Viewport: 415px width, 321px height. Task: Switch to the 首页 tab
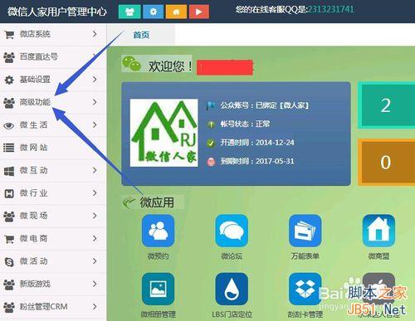(x=141, y=35)
